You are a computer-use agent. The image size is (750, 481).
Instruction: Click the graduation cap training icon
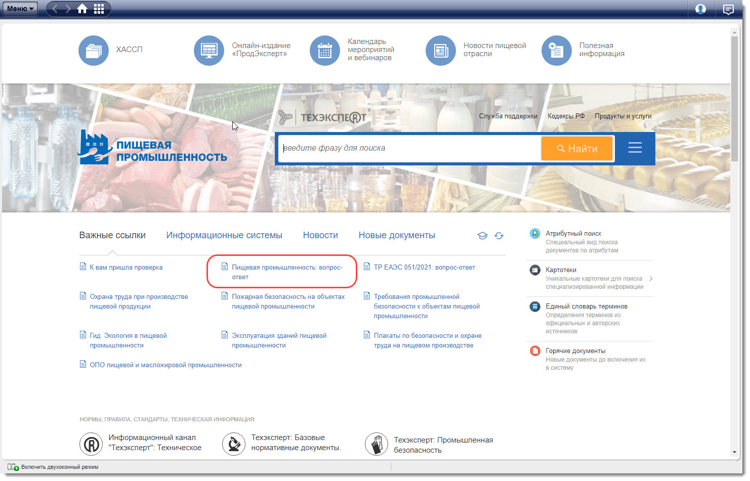[x=482, y=236]
